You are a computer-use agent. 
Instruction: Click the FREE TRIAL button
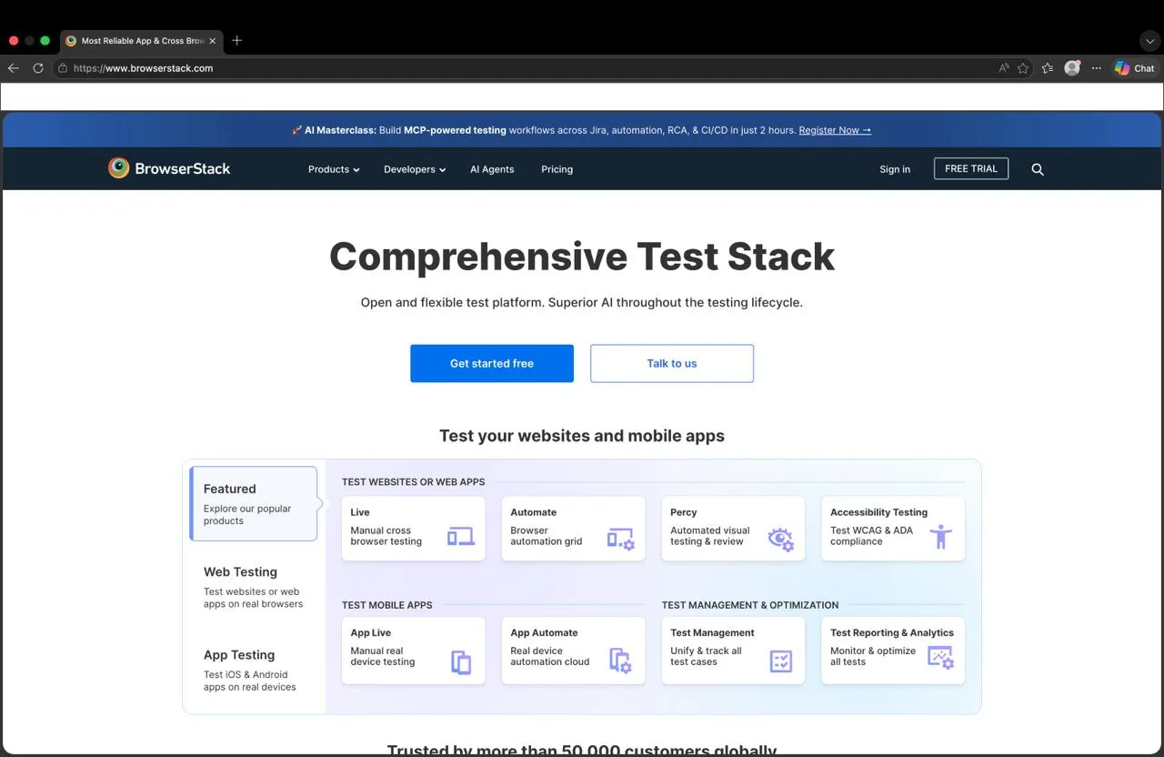(x=971, y=168)
